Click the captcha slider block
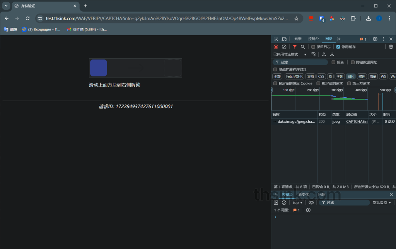 pyautogui.click(x=98, y=68)
